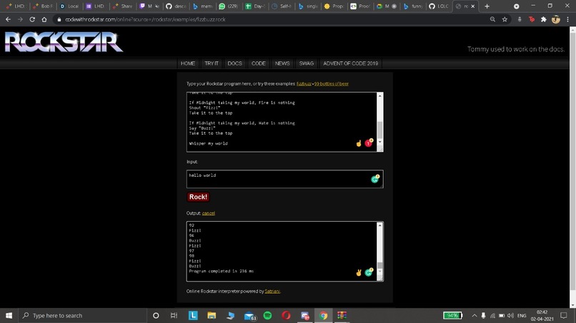The image size is (576, 323).
Task: Click page scrollbar down arrow
Action: [x=572, y=304]
